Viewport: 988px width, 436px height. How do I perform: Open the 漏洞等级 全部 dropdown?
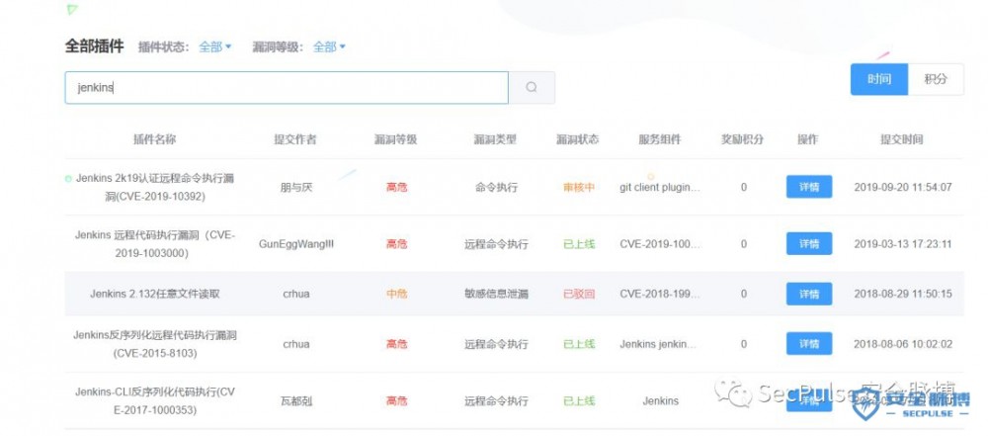coord(329,46)
